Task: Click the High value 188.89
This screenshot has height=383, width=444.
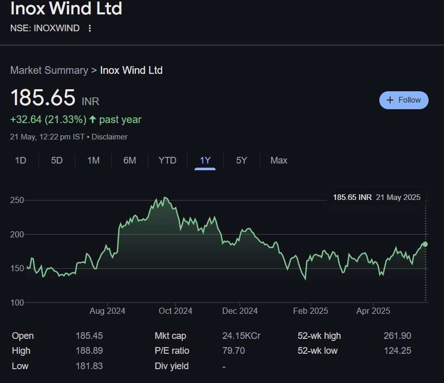Action: coord(89,351)
